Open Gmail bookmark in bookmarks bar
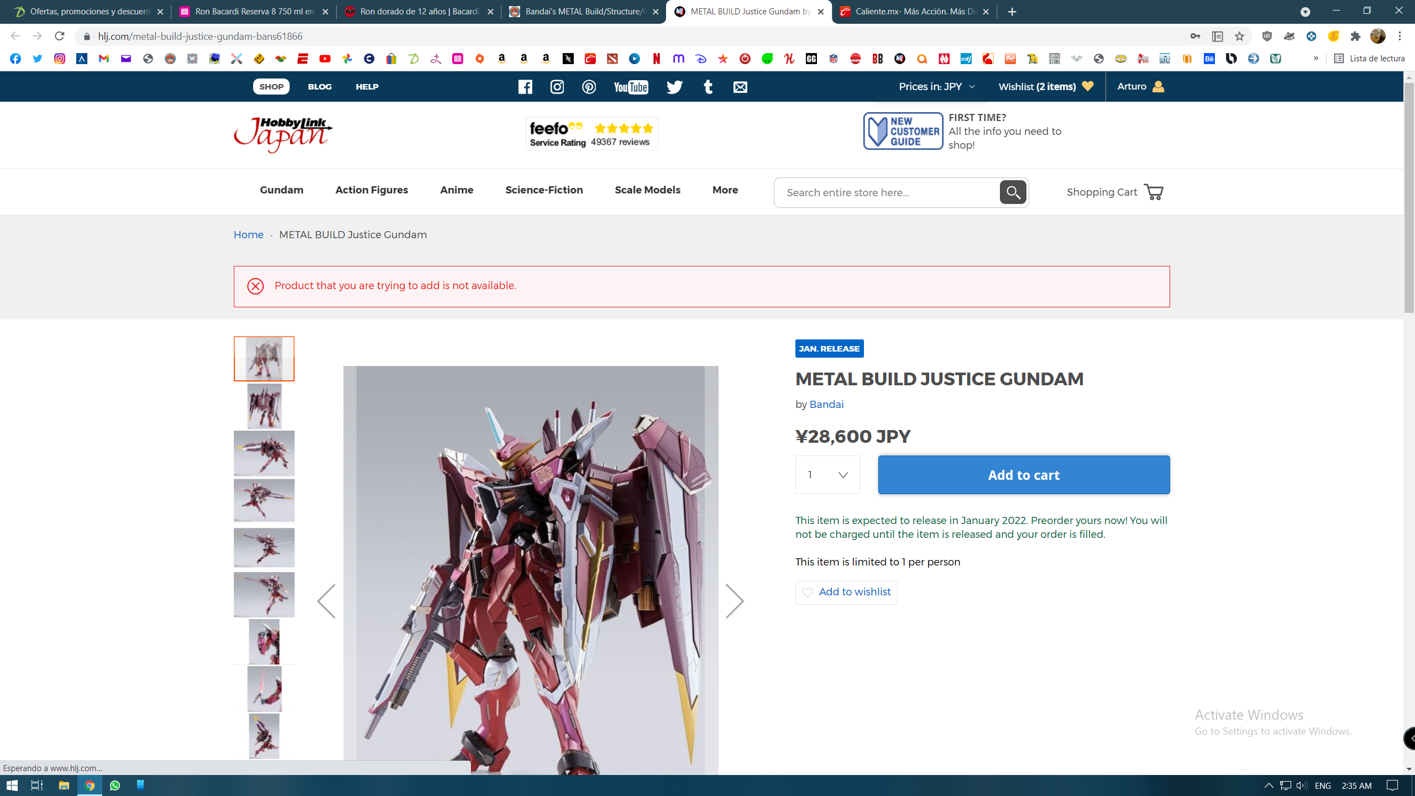The height and width of the screenshot is (796, 1415). coord(104,59)
